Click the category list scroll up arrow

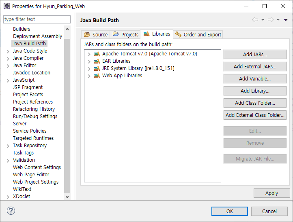67,29
